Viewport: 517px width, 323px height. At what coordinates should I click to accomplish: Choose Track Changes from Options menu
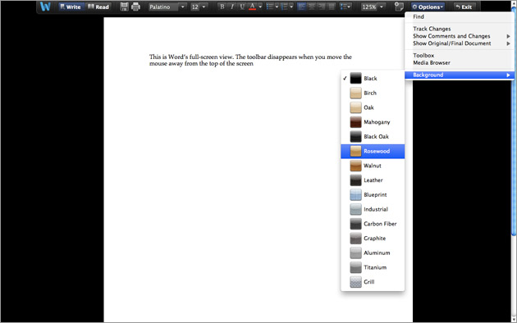click(432, 29)
